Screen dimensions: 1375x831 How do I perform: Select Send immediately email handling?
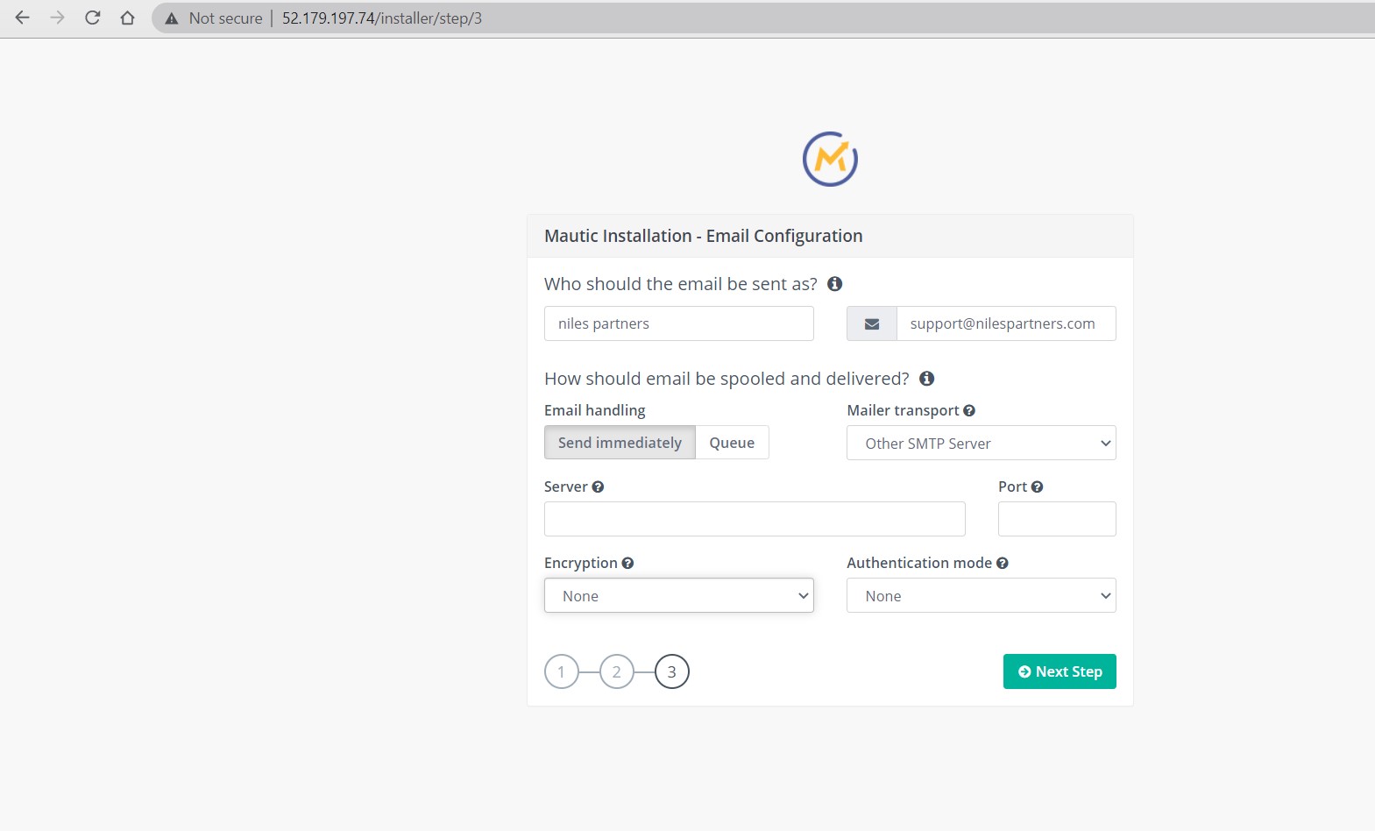(620, 443)
